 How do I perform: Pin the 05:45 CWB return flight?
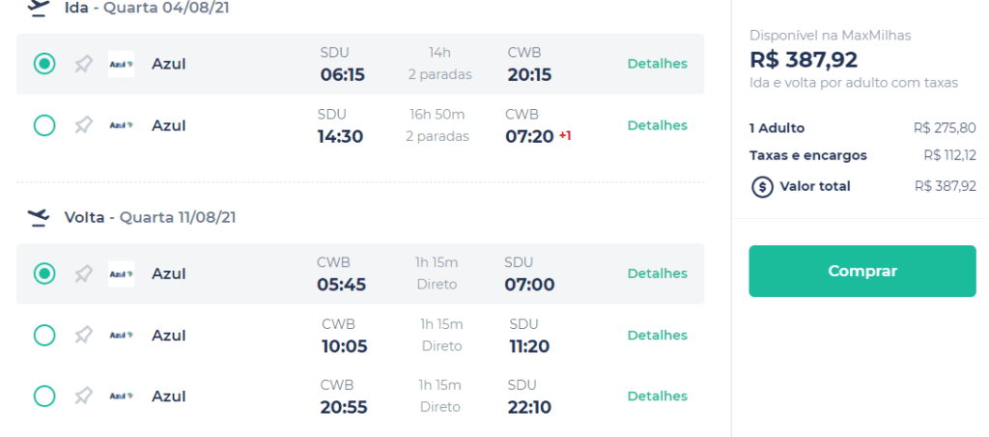[x=83, y=273]
